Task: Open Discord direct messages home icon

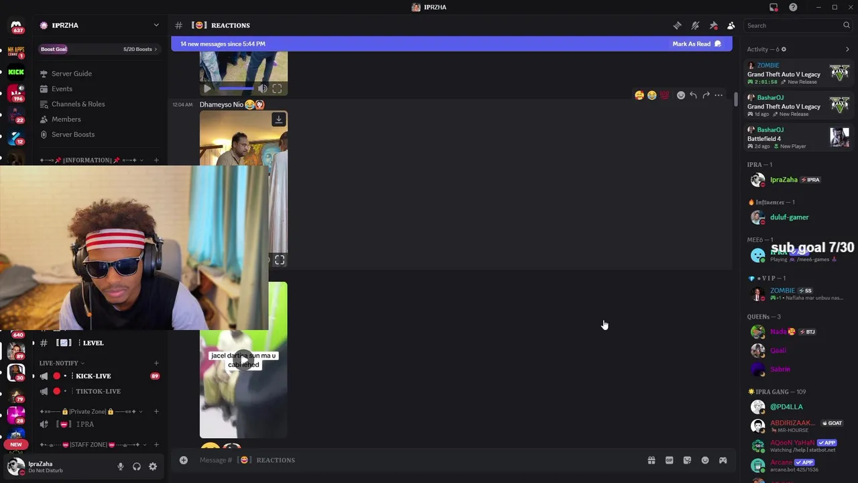Action: pos(16,25)
